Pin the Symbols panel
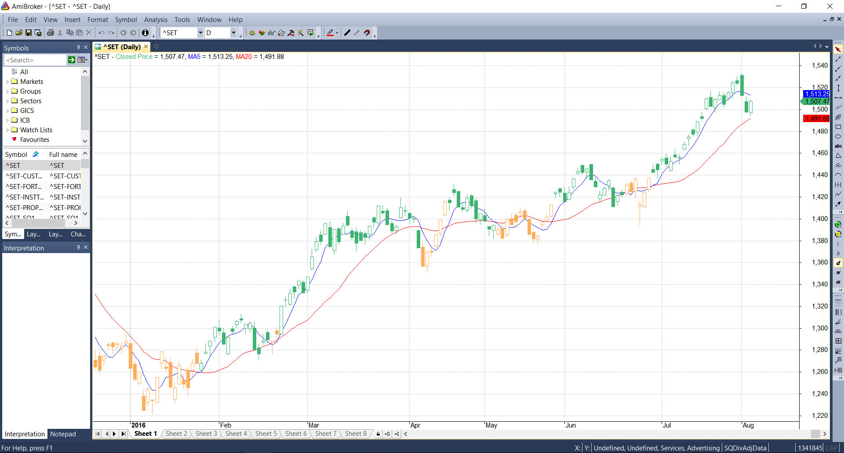The image size is (844, 453). click(x=78, y=47)
